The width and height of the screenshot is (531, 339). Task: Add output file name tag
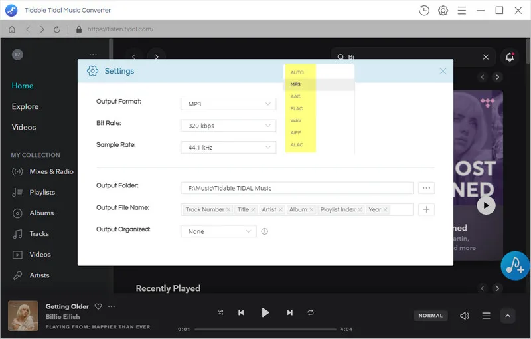tap(426, 210)
